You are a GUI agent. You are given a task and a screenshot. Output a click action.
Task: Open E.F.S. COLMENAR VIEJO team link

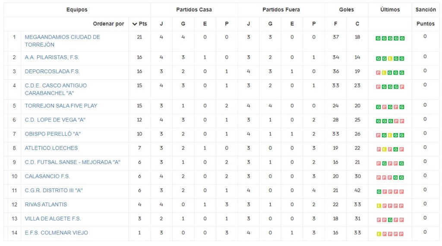[x=56, y=233]
